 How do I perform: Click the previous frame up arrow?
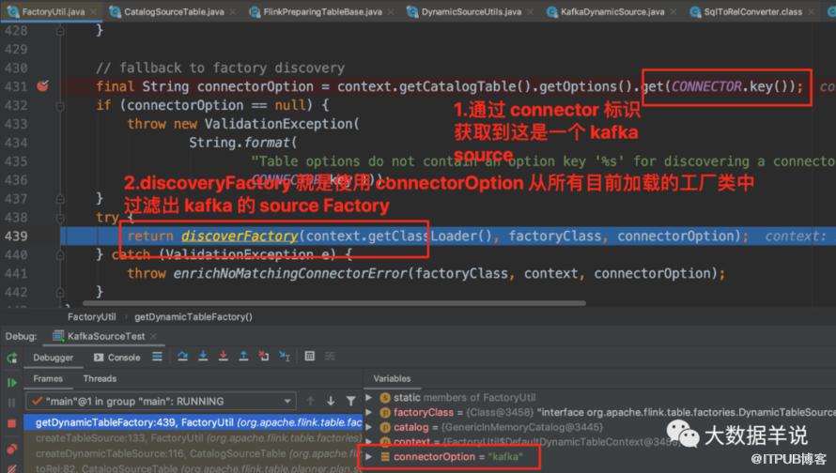pyautogui.click(x=310, y=401)
